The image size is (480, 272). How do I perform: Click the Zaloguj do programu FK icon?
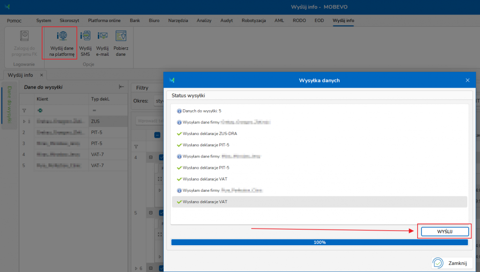(24, 36)
